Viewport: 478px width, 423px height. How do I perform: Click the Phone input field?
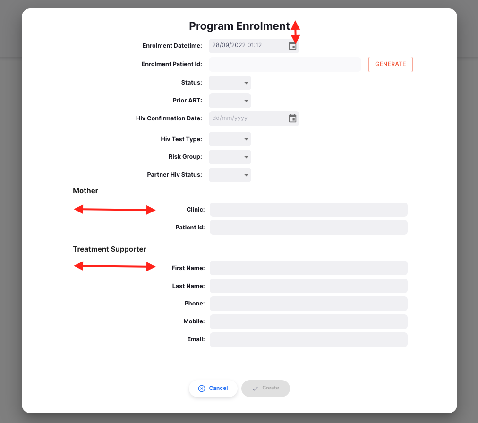pyautogui.click(x=308, y=304)
